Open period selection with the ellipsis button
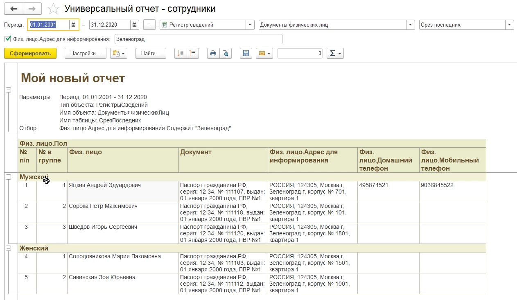Screen dimensions: 517x300 (149, 25)
